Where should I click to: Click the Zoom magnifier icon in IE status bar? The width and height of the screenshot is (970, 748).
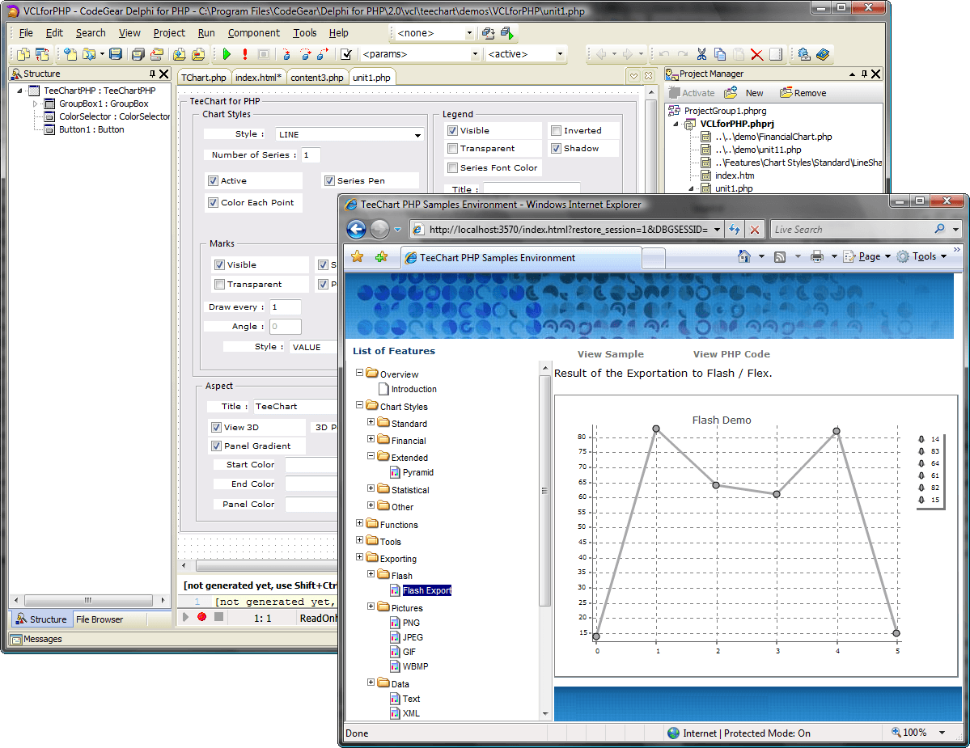point(896,733)
